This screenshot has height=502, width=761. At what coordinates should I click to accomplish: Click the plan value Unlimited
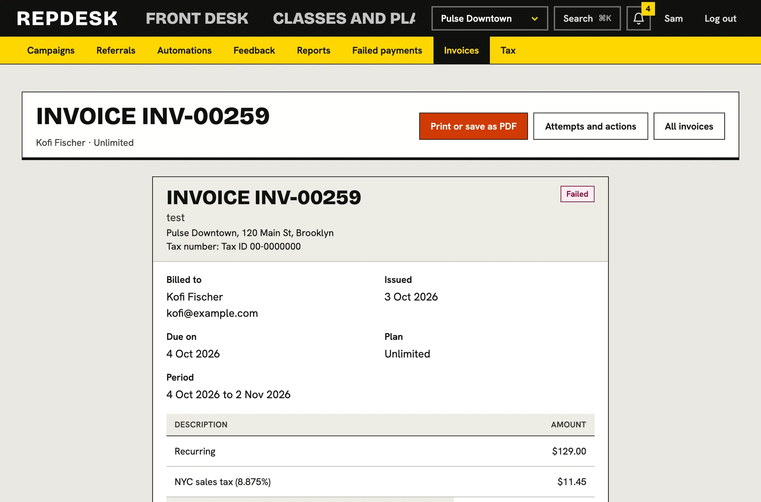tap(407, 354)
